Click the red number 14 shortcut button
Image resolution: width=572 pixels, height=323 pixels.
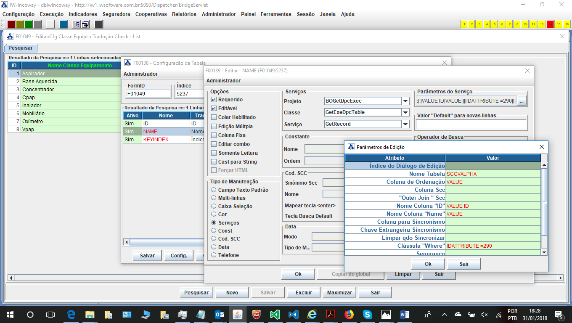pos(550,24)
